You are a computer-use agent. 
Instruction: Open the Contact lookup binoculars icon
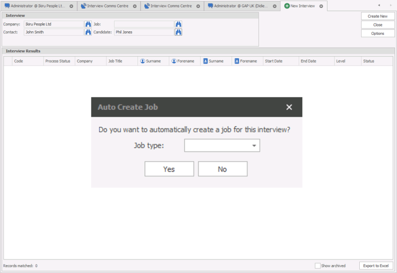[88, 32]
